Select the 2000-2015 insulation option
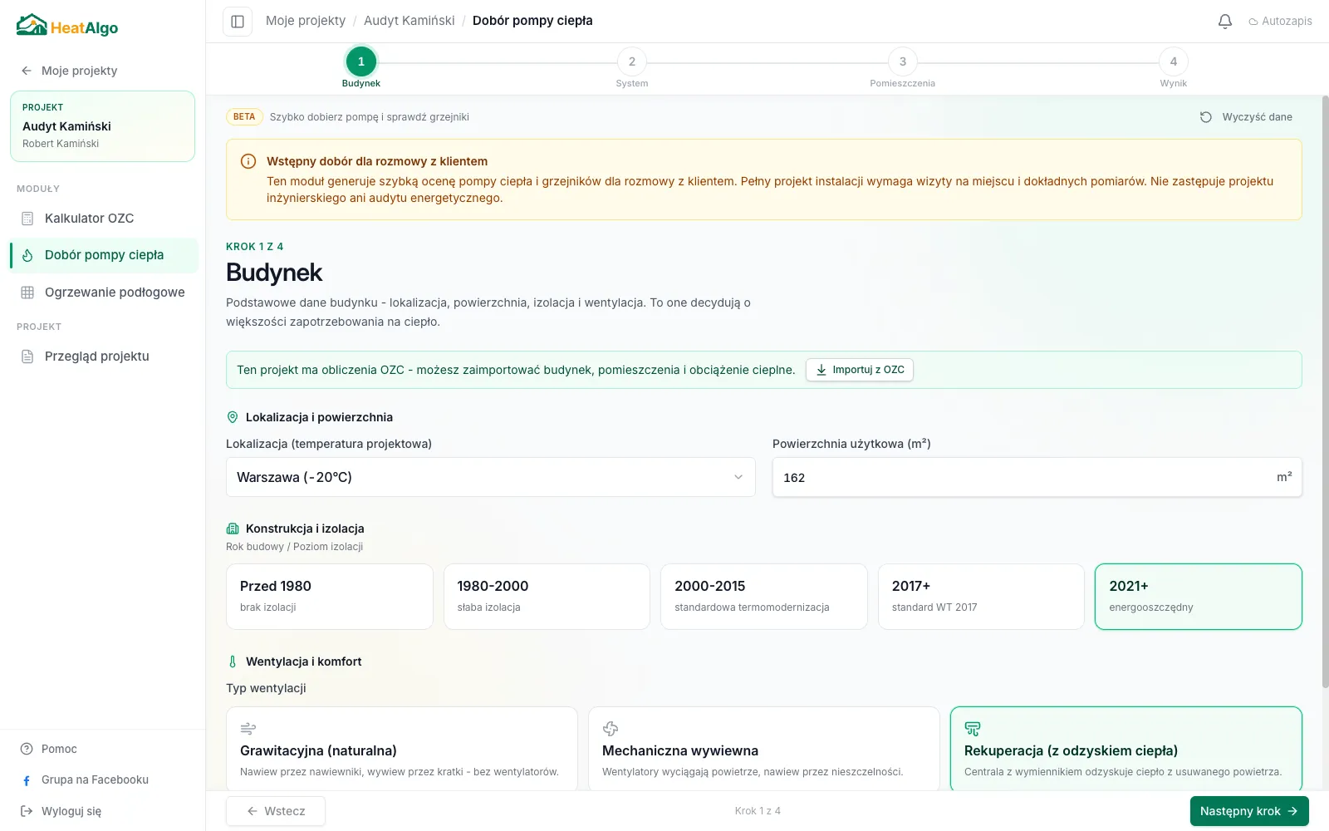The width and height of the screenshot is (1329, 831). tap(764, 597)
